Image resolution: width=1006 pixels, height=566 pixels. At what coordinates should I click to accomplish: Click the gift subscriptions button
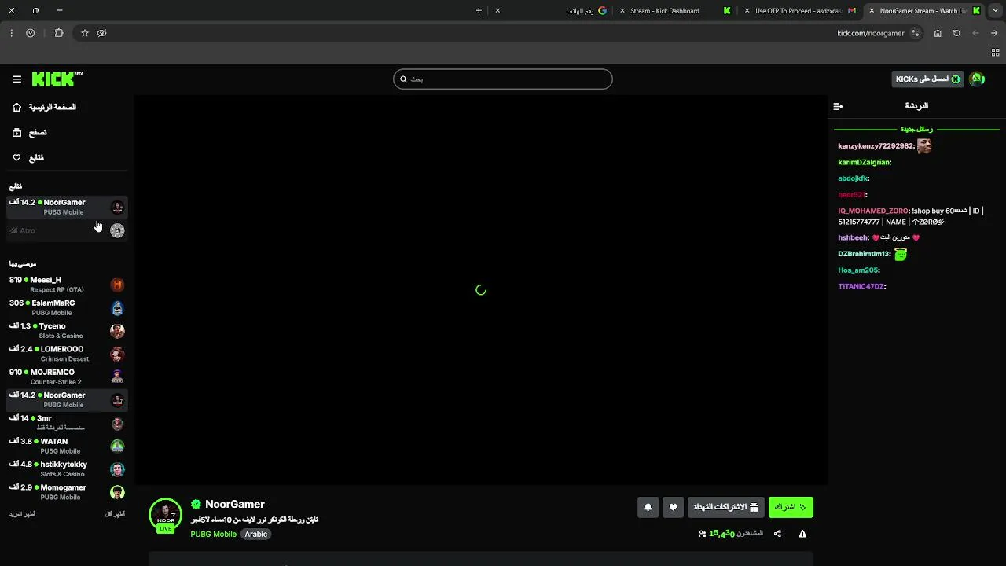click(725, 508)
